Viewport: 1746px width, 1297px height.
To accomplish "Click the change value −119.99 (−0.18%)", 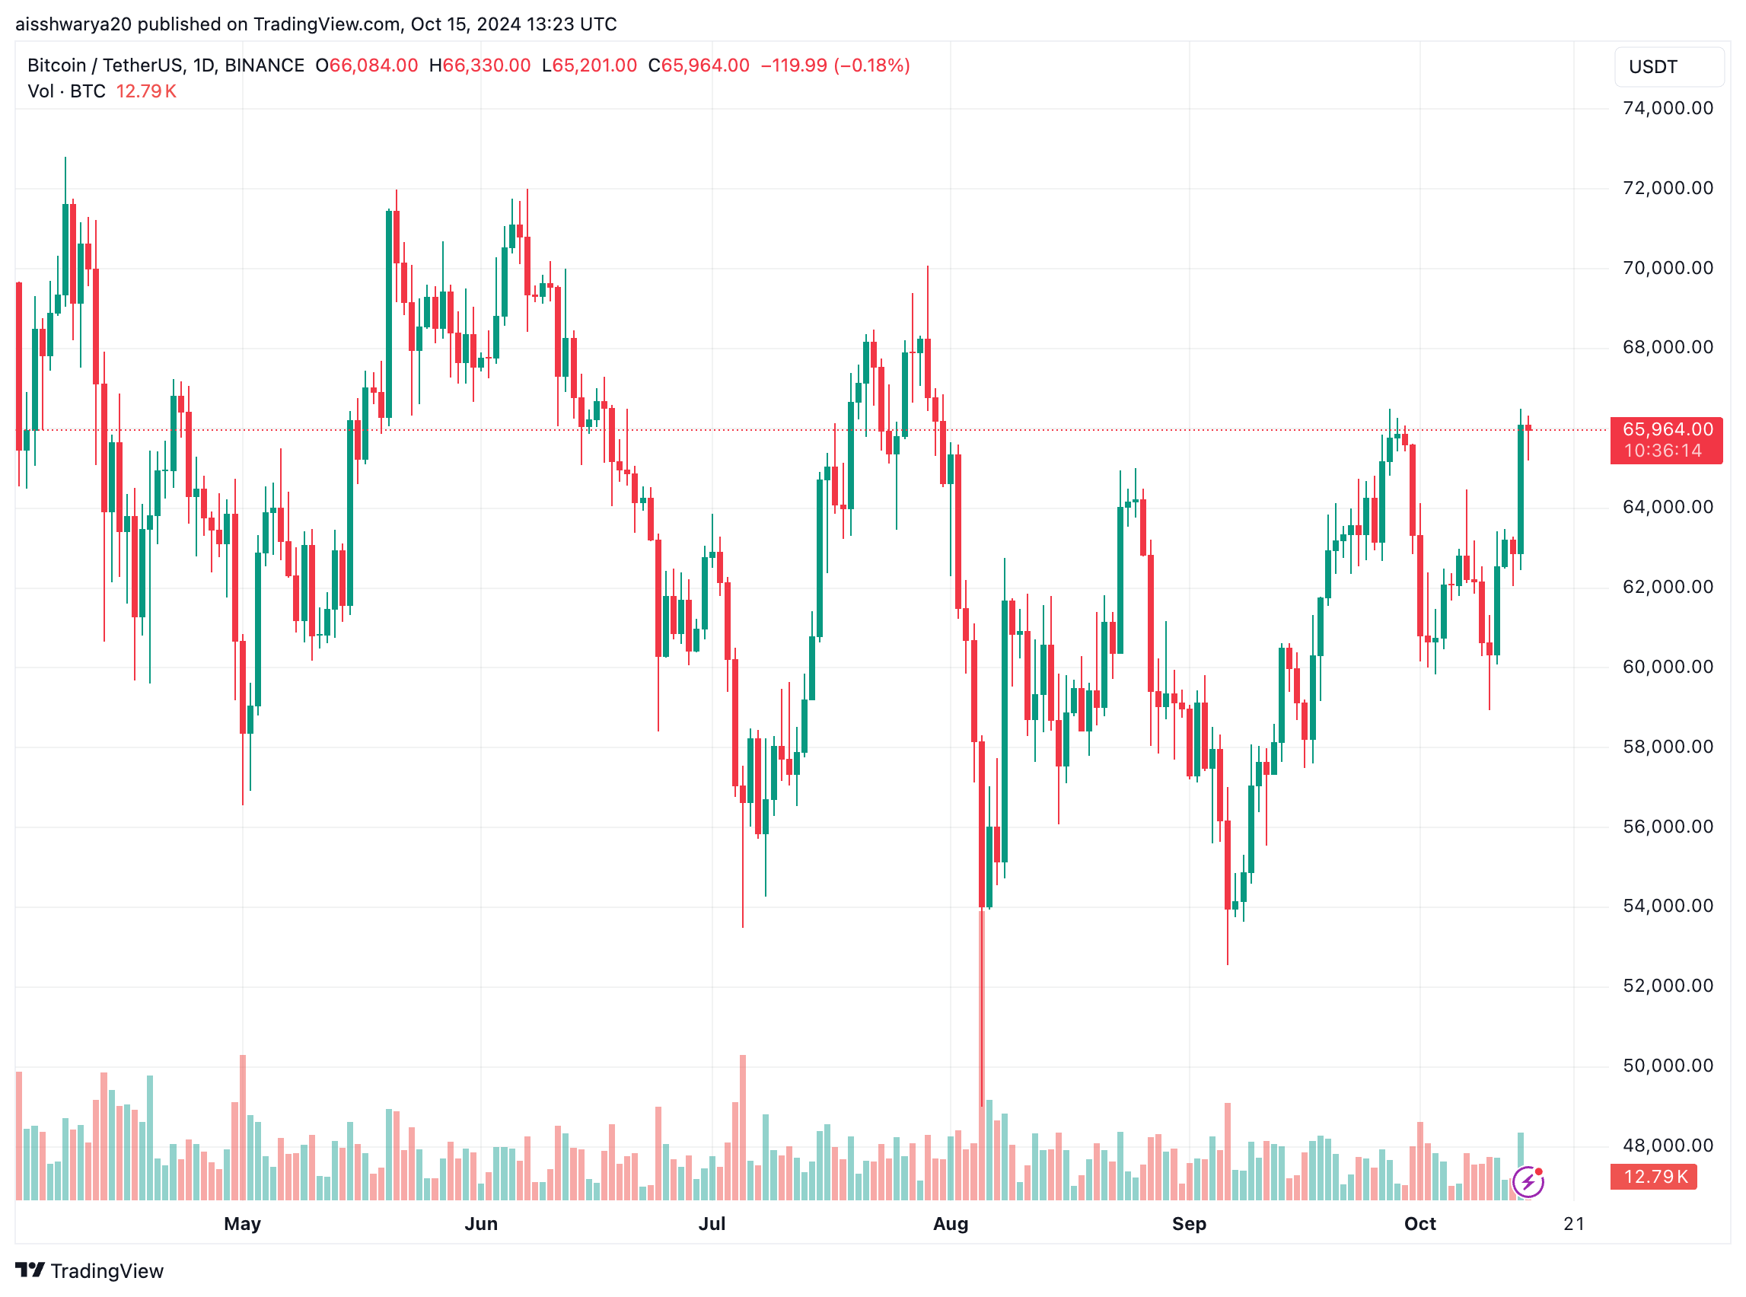I will click(x=835, y=65).
